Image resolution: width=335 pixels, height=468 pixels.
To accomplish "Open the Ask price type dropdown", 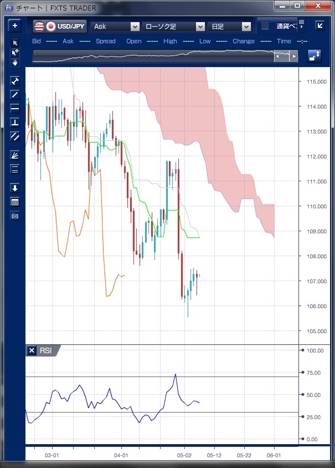I will tap(116, 26).
